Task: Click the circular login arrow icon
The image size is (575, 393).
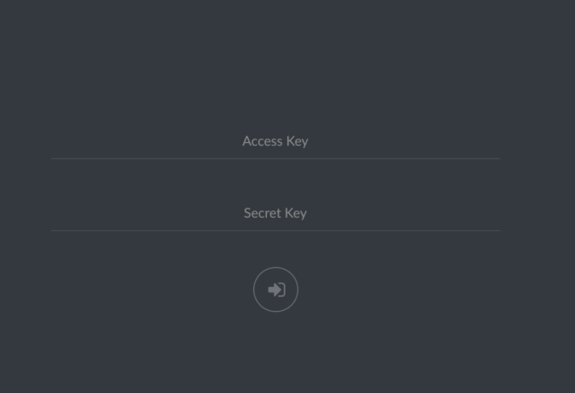Action: pos(276,290)
